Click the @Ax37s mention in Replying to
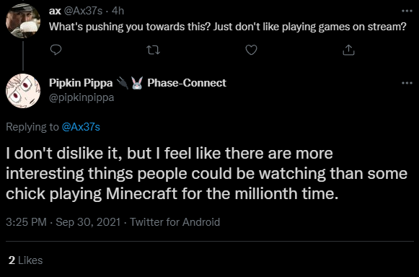The height and width of the screenshot is (277, 419). (81, 127)
